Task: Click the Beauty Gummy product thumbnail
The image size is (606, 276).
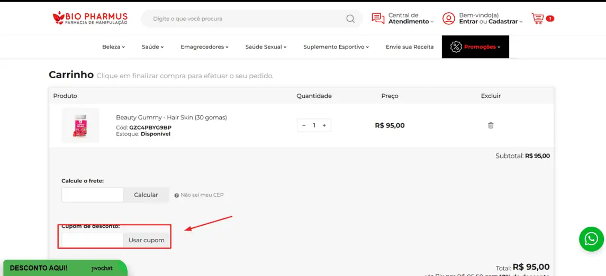Action: [80, 125]
